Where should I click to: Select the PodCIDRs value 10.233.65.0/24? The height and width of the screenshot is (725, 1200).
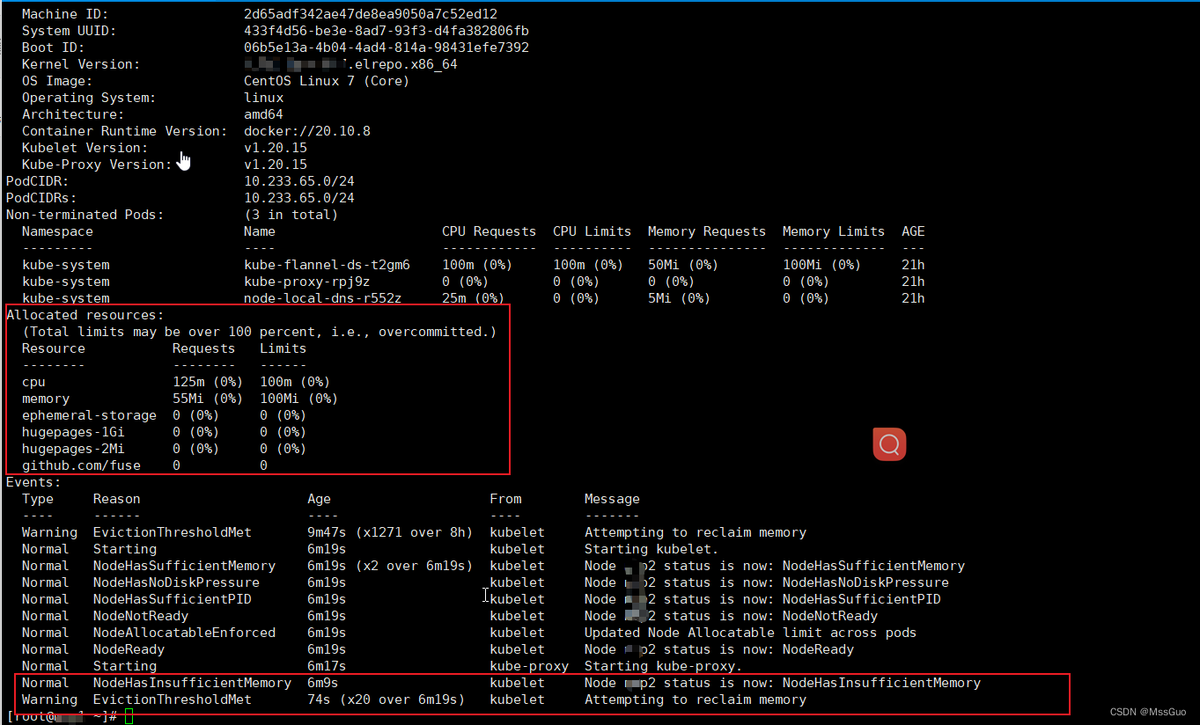point(299,198)
